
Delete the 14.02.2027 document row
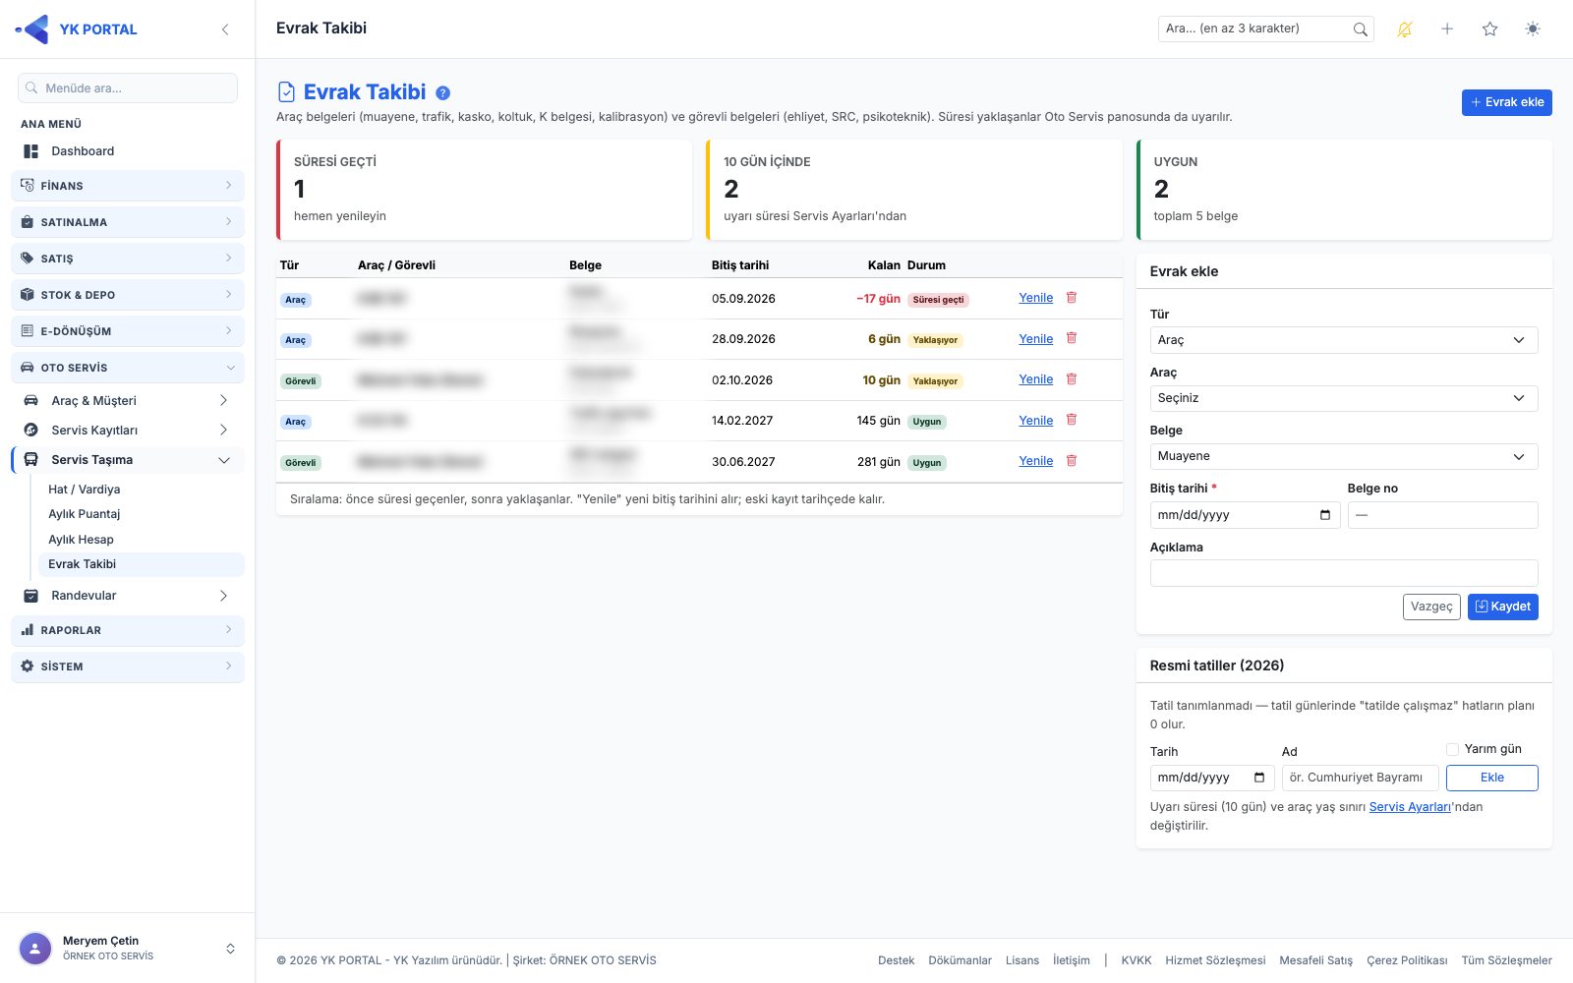pos(1072,420)
